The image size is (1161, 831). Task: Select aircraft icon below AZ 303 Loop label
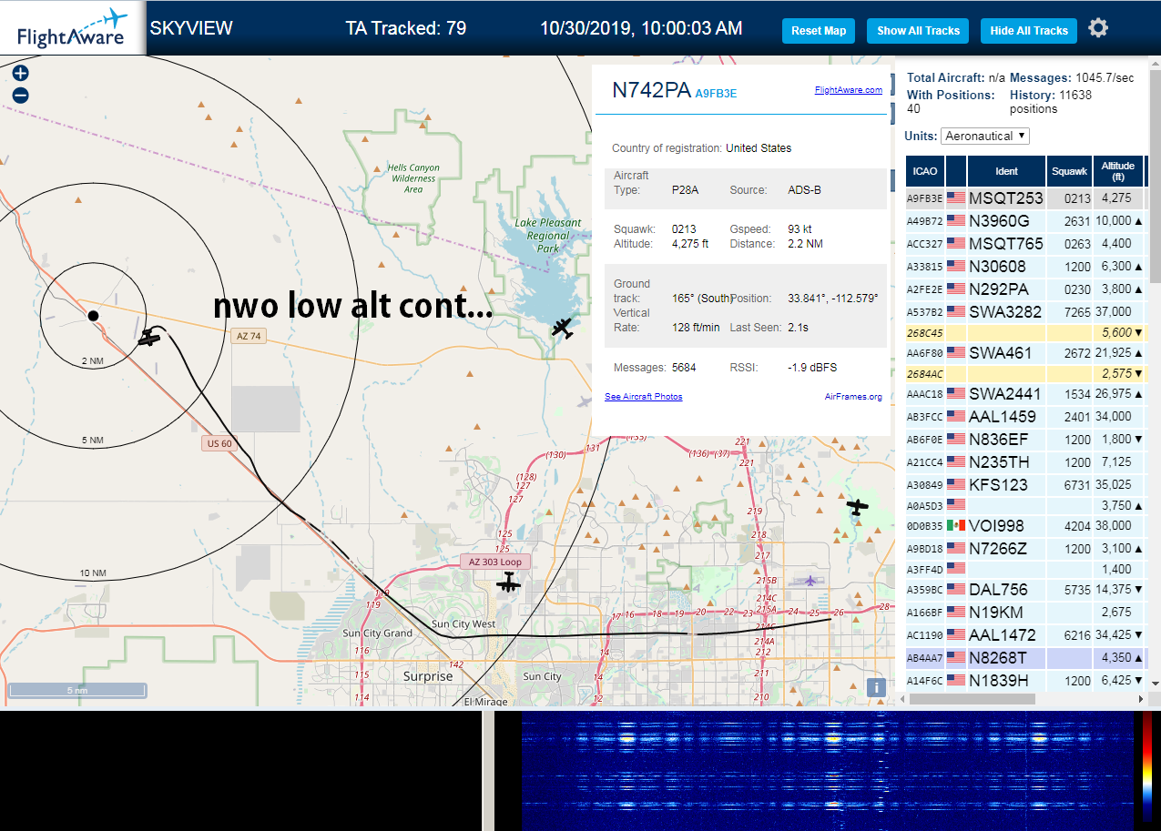pos(508,583)
